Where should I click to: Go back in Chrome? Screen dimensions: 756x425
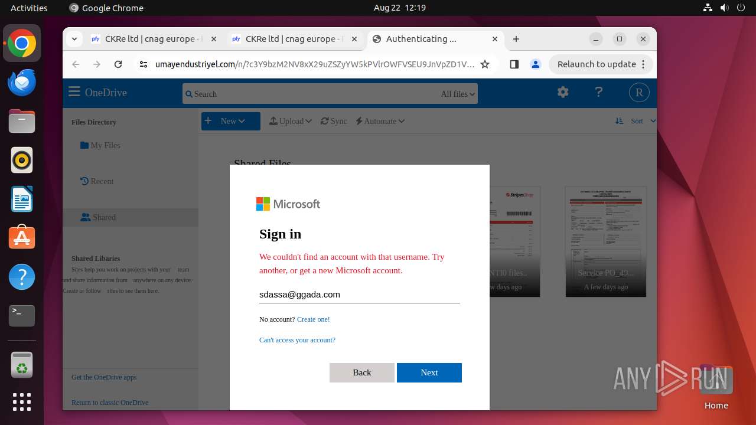(76, 64)
